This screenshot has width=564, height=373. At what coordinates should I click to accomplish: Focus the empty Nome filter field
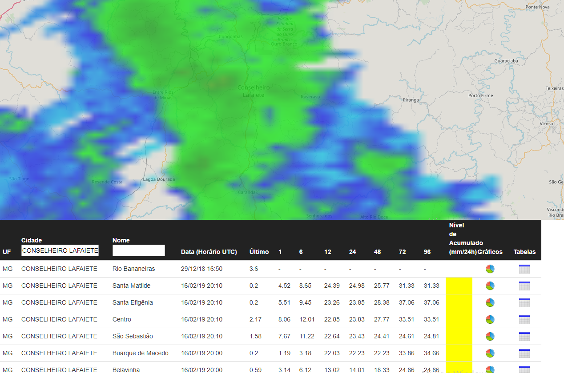pyautogui.click(x=138, y=251)
